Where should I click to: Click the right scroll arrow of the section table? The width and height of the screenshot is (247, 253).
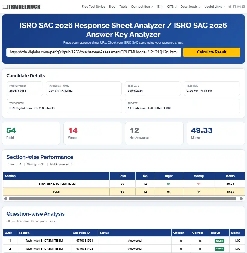click(x=242, y=198)
